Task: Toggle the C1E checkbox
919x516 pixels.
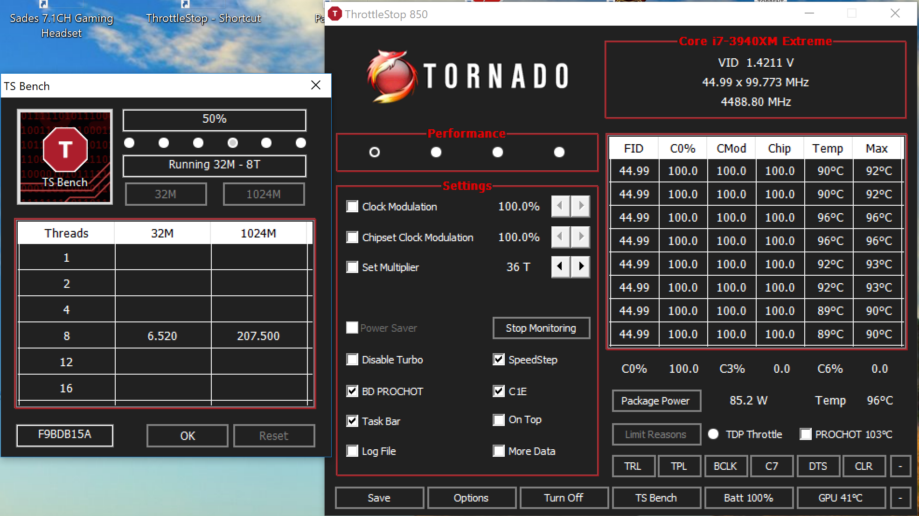Action: [x=499, y=391]
